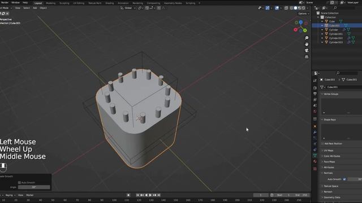Open the Object properties tab icon
This screenshot has width=362, height=203.
pyautogui.click(x=315, y=126)
